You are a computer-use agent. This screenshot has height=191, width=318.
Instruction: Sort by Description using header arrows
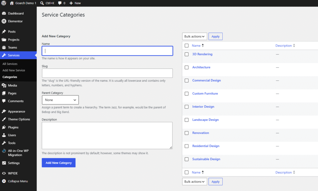coord(294,46)
